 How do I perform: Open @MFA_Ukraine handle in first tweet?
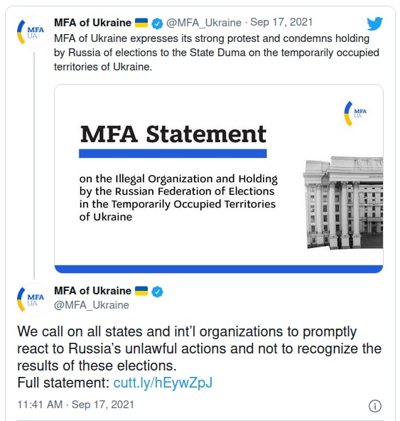pos(204,23)
